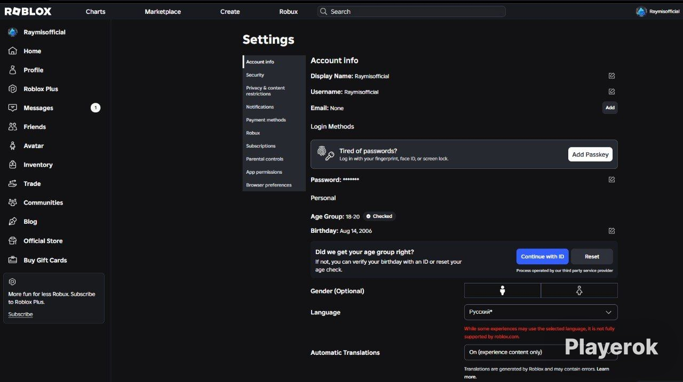Click the Subscribe link for Roblox Plus
The width and height of the screenshot is (683, 382).
[x=20, y=314]
